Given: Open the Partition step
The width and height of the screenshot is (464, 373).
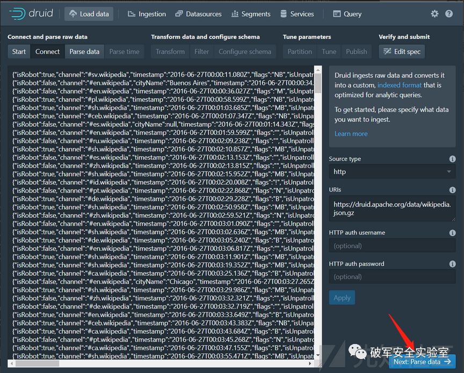Looking at the screenshot, I should (300, 52).
